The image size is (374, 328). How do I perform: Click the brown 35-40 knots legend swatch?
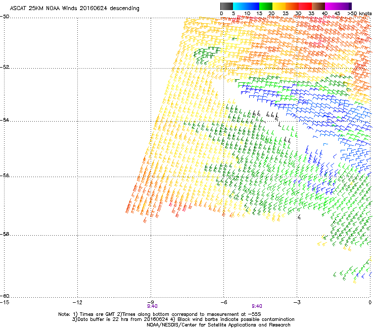tap(318, 6)
